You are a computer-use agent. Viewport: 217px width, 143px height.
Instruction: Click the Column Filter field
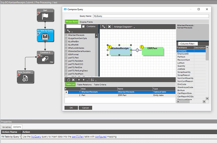tap(188, 44)
